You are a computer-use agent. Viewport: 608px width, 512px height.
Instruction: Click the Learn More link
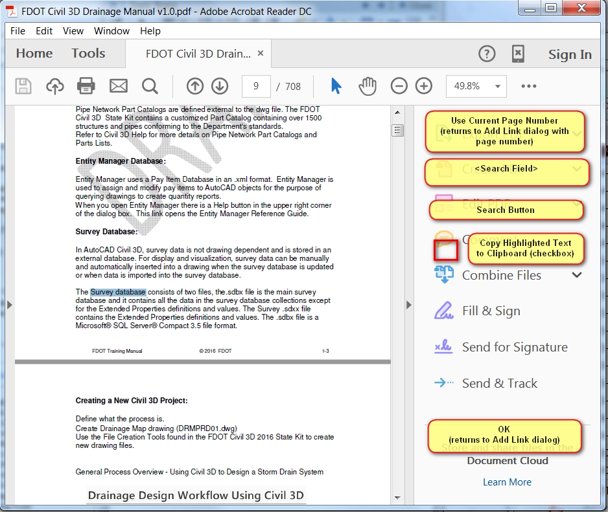pos(507,482)
